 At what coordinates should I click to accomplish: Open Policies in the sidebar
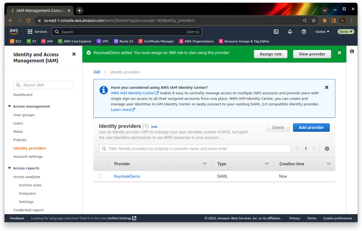20,140
